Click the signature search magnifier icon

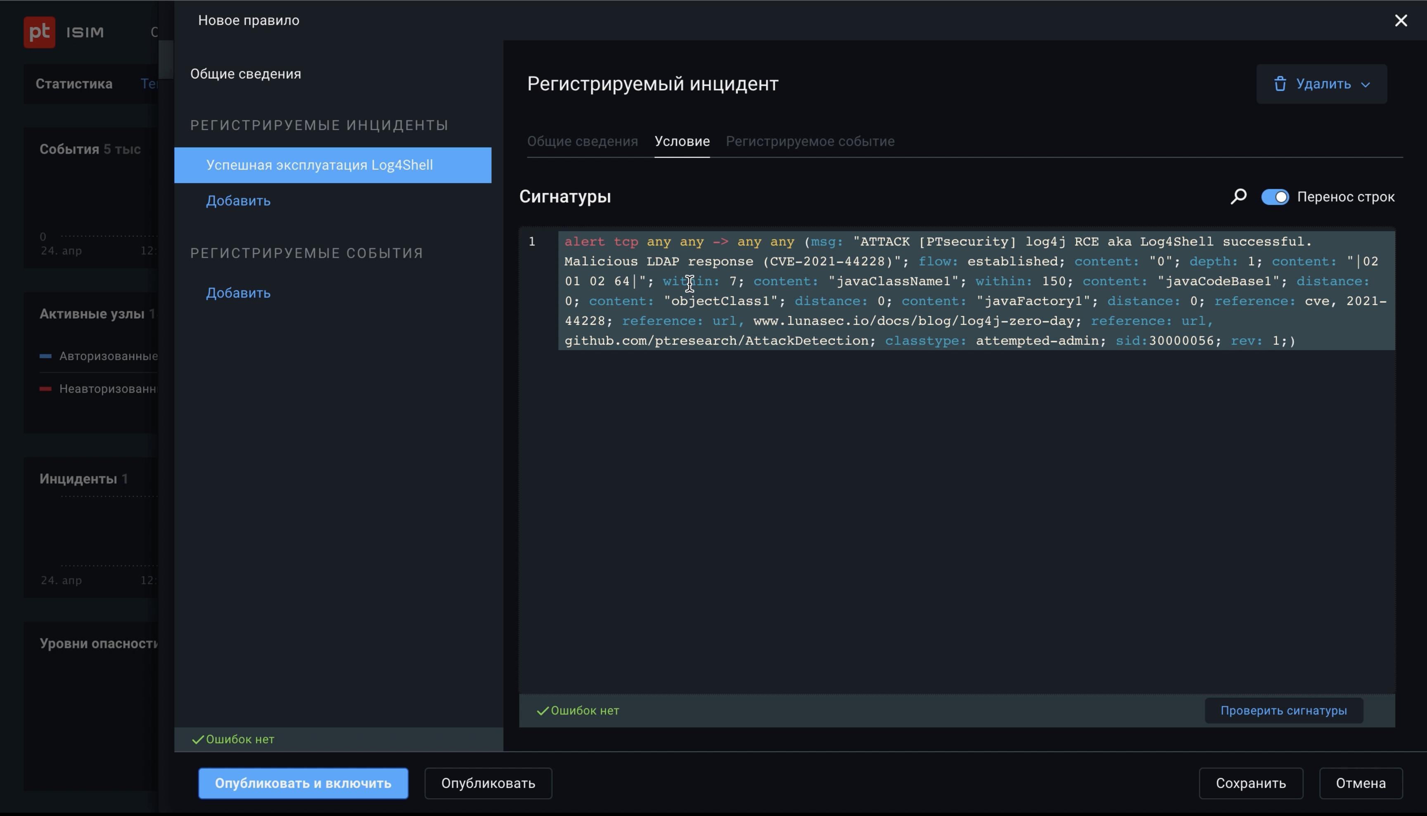click(x=1238, y=197)
